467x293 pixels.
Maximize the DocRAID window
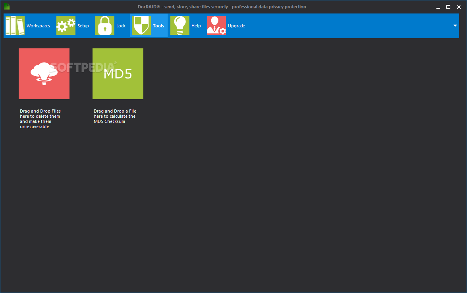pos(448,7)
